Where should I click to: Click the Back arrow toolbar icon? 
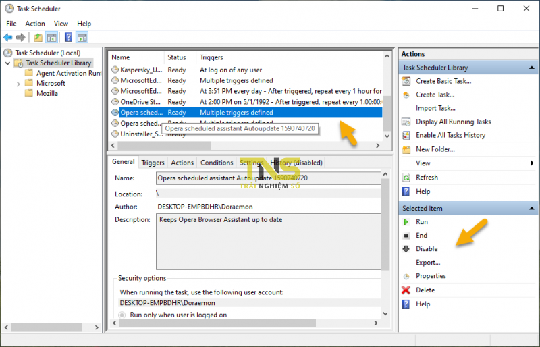(x=8, y=37)
